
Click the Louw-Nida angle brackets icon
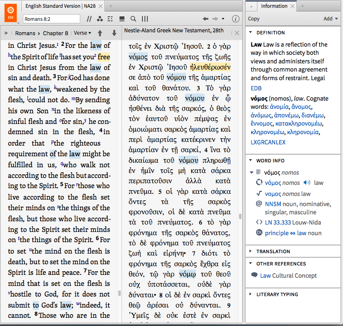point(259,222)
